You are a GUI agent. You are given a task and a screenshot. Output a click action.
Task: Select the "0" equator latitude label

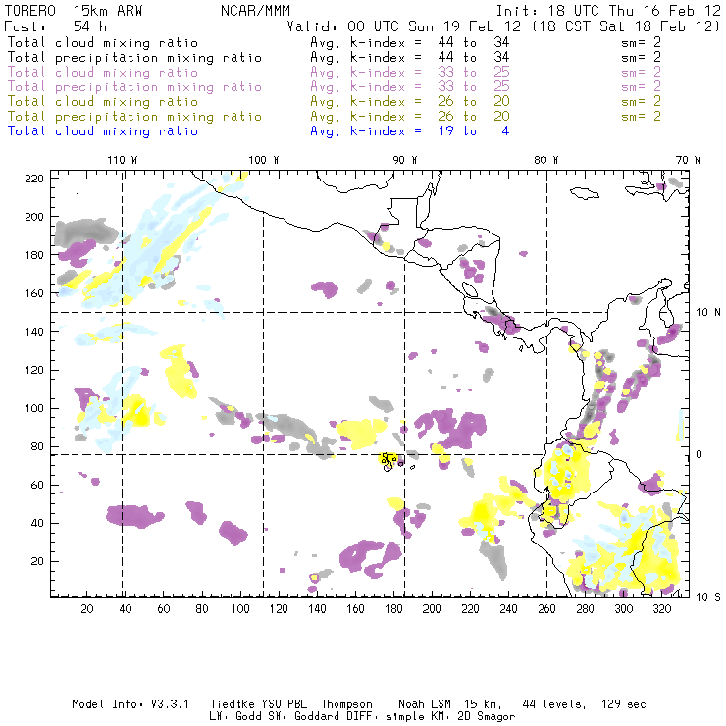(700, 454)
